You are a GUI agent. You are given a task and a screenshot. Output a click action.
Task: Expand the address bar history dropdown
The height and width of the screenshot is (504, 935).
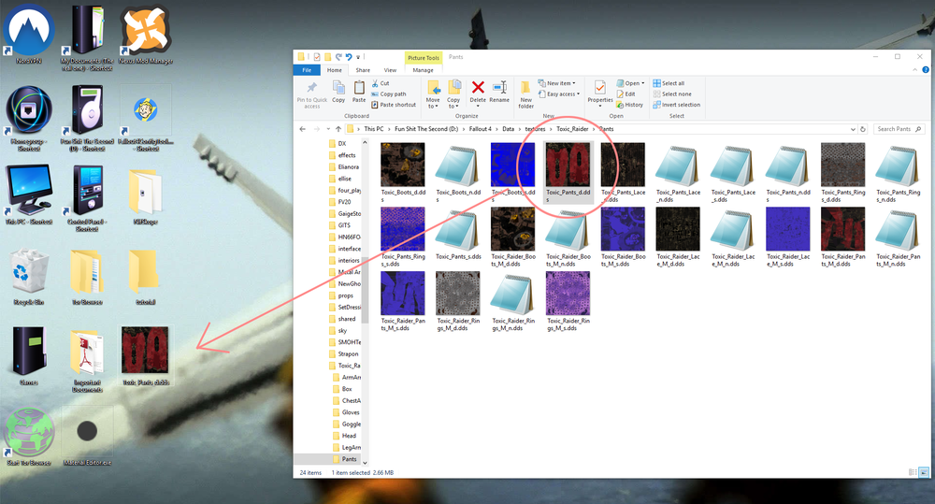click(853, 129)
